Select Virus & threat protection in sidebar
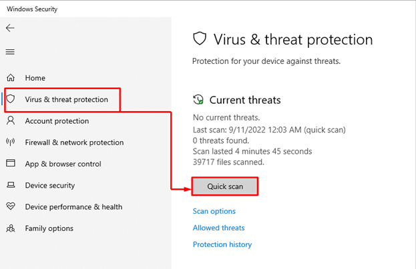 click(x=66, y=99)
